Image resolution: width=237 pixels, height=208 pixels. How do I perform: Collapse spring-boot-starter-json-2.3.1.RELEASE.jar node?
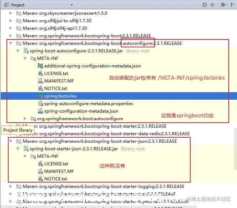18,149
